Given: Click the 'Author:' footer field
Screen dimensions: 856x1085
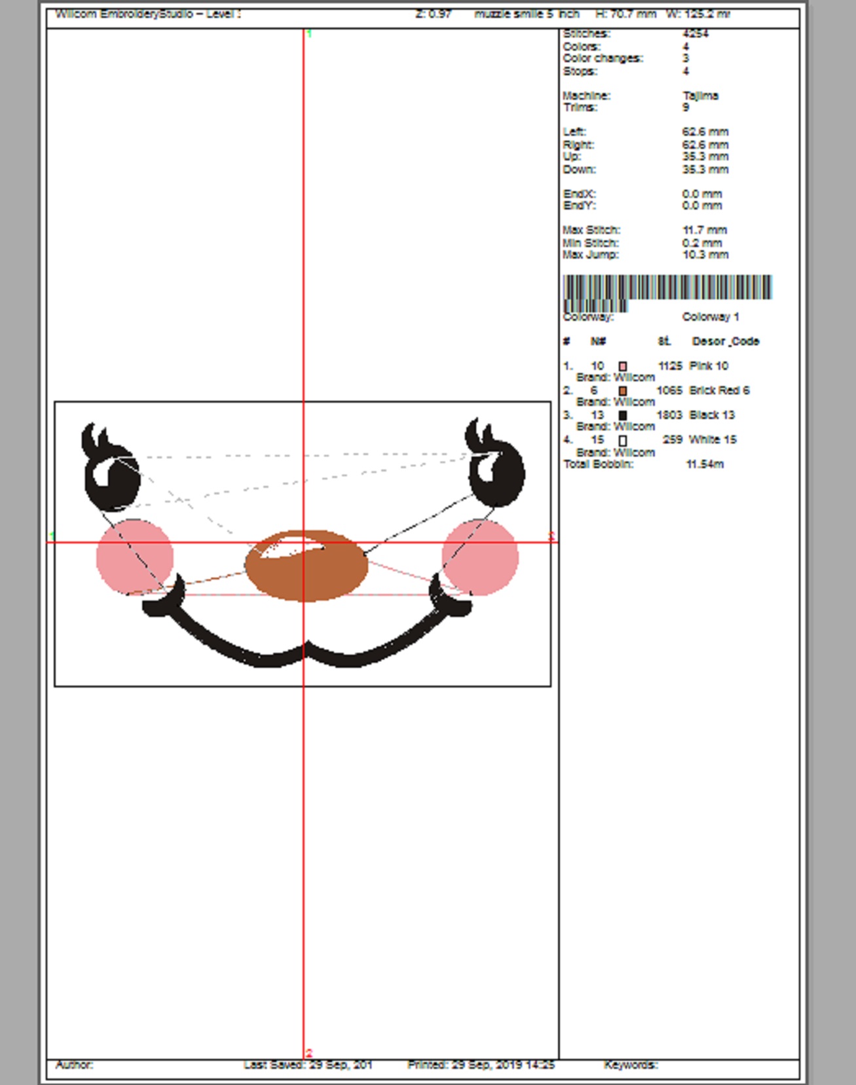Looking at the screenshot, I should [x=74, y=1065].
